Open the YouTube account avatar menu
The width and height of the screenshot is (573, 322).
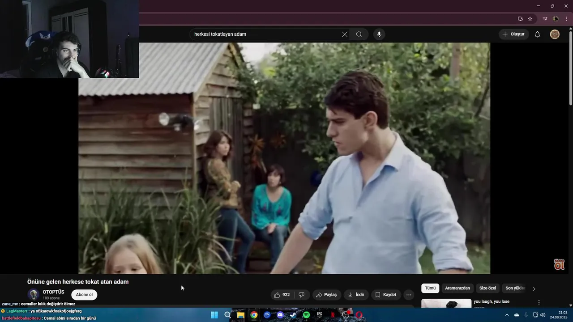point(555,34)
